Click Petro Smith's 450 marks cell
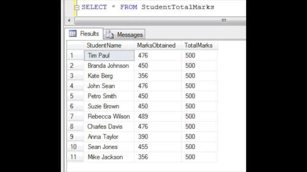 [158, 96]
